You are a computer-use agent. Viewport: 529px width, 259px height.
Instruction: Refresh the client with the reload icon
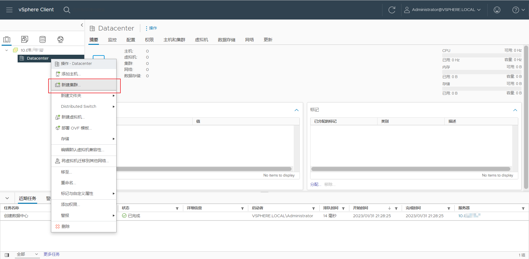pos(392,10)
